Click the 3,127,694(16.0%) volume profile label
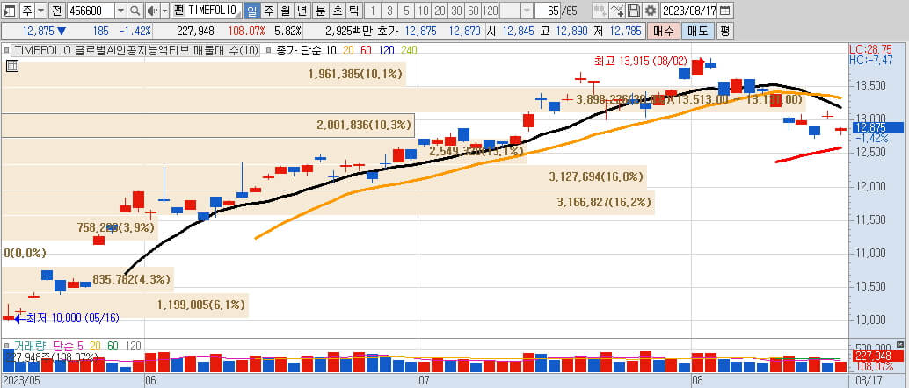This screenshot has height=388, width=909. [596, 176]
